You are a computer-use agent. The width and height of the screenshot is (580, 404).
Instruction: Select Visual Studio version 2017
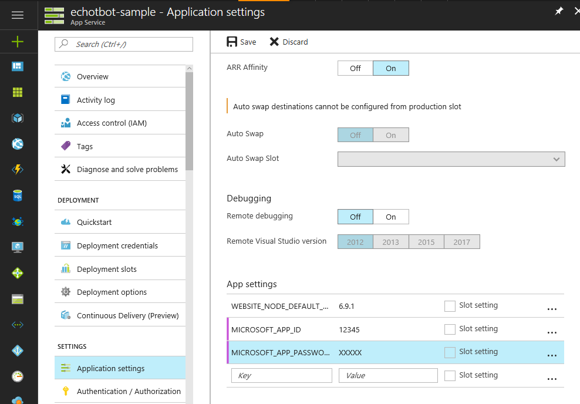tap(461, 242)
